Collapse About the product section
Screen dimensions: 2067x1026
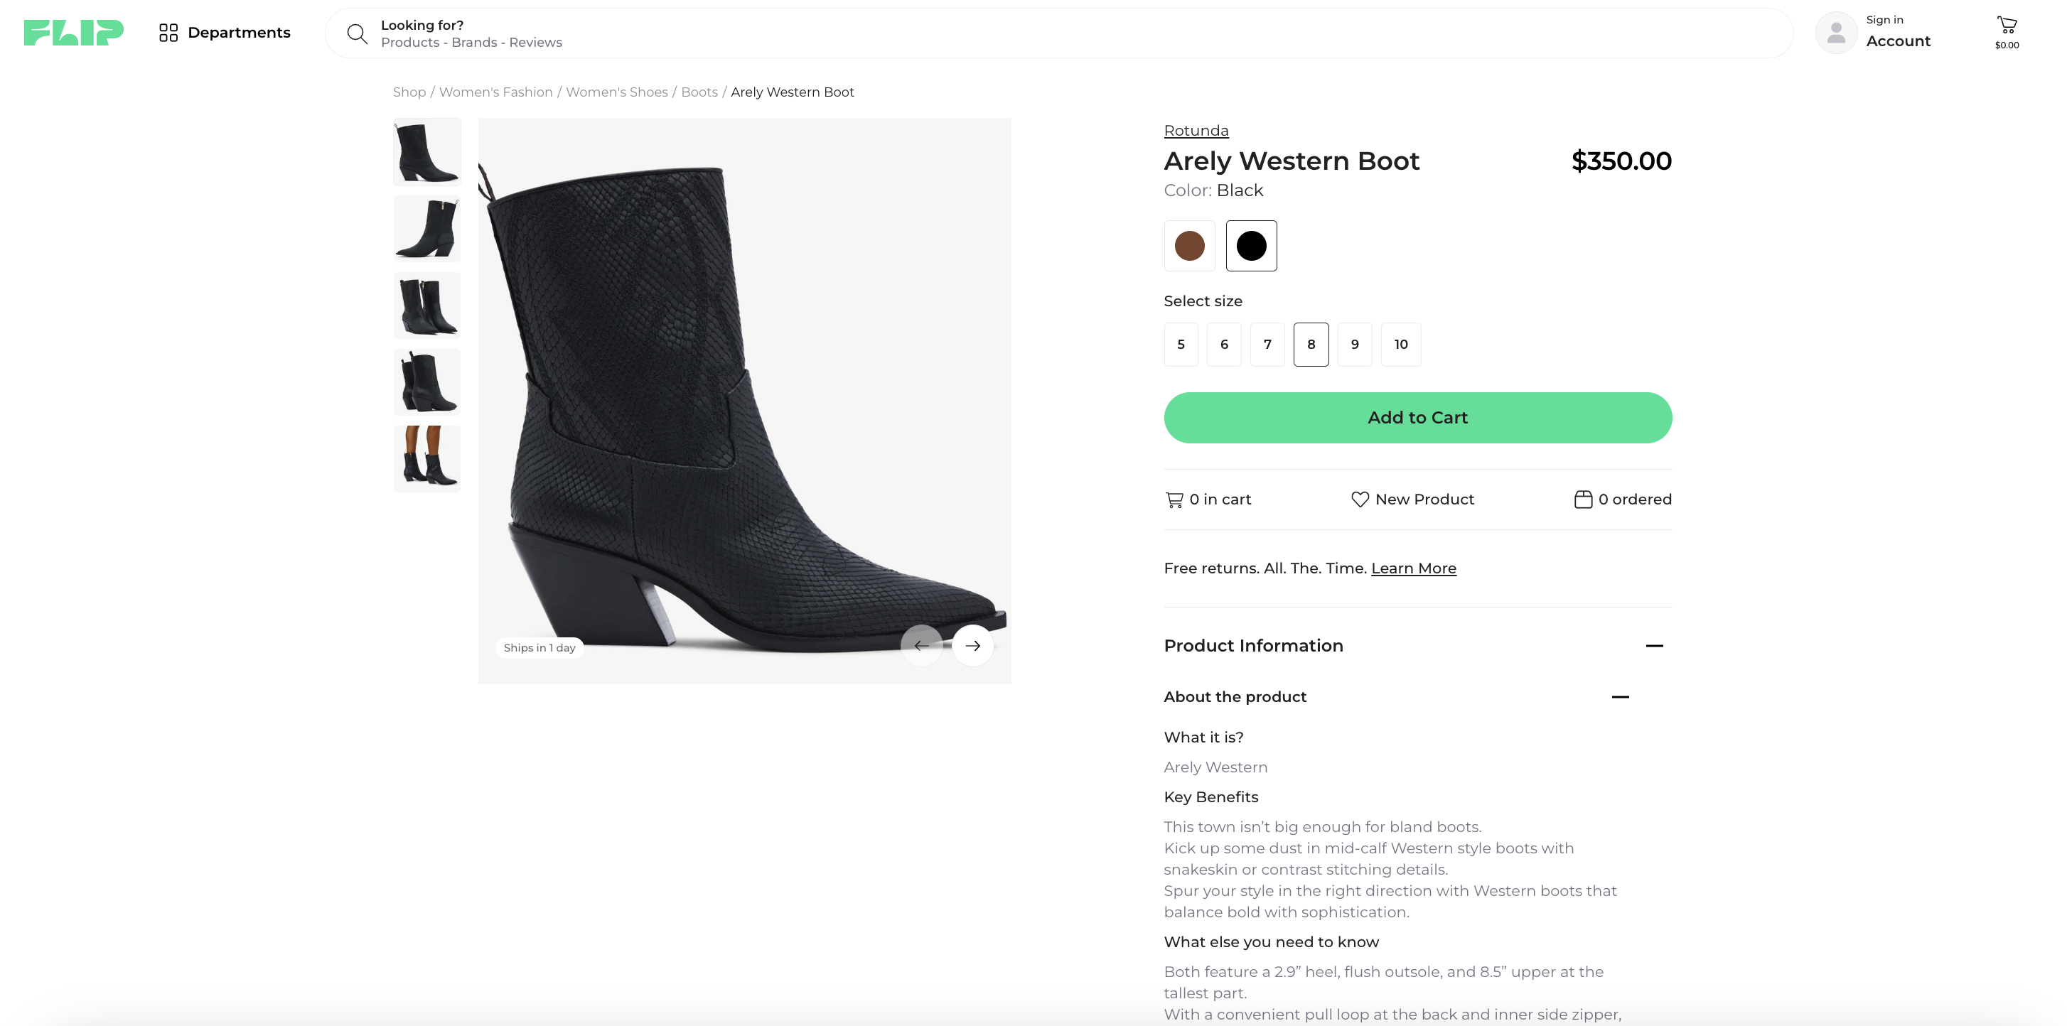[1619, 697]
